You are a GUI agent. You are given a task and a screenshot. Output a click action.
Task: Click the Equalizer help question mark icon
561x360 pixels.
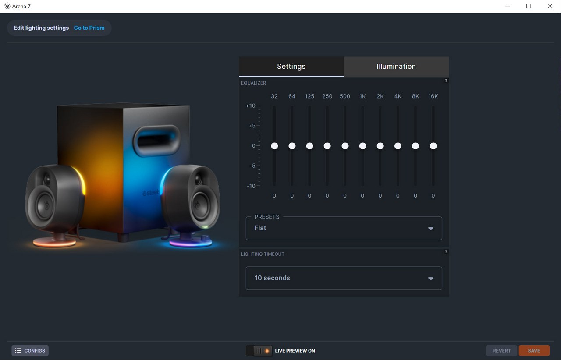446,81
